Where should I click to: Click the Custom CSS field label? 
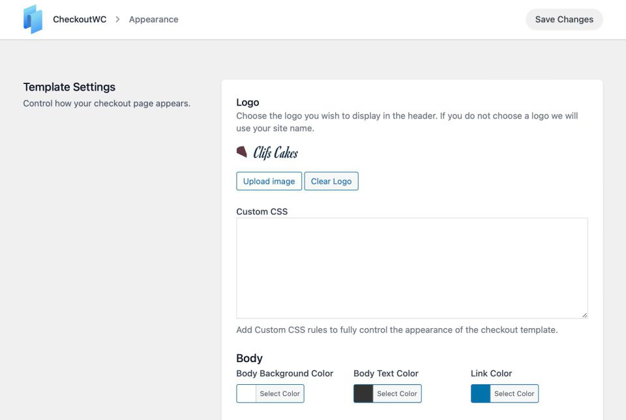coord(261,212)
